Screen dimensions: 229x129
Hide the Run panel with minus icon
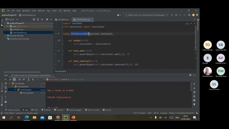pyautogui.click(x=194, y=75)
